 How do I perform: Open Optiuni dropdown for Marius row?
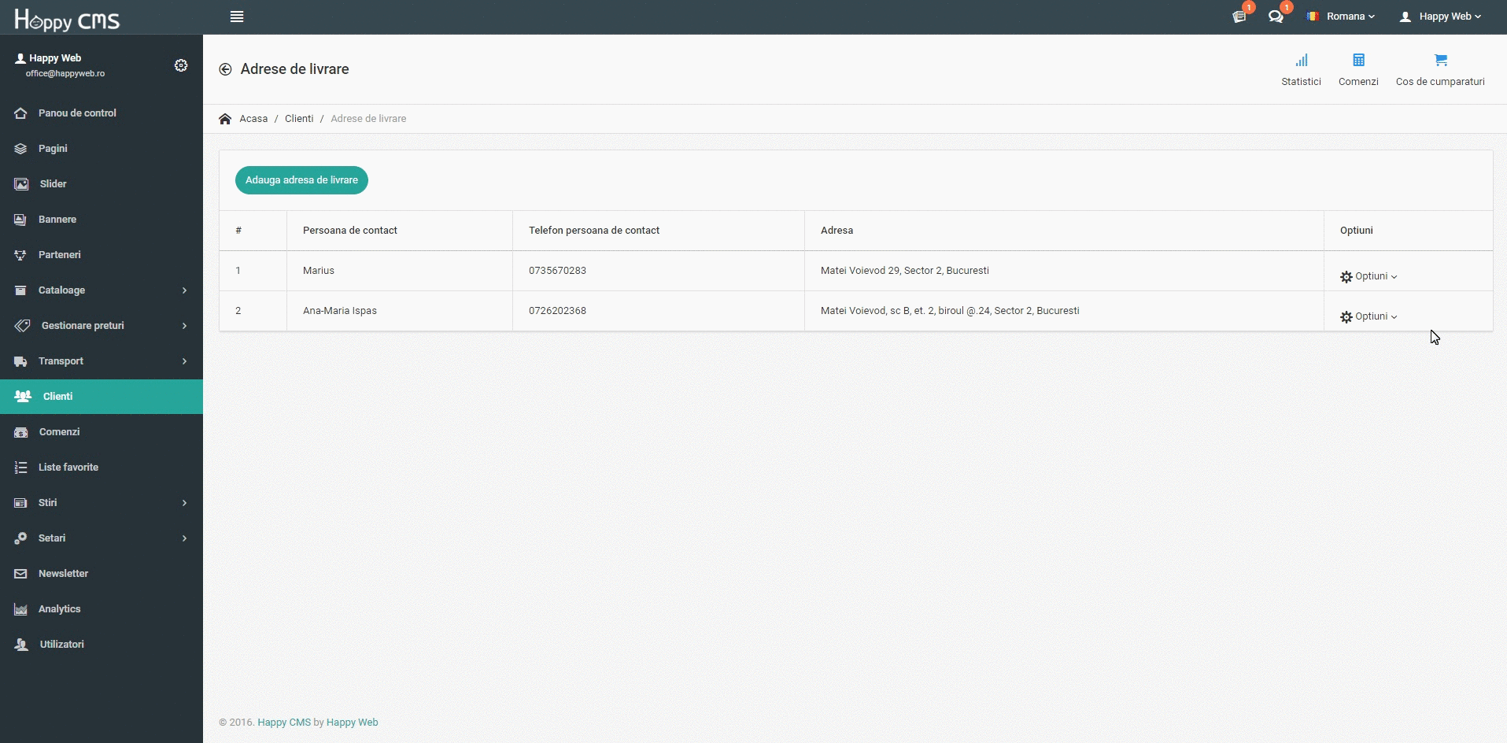click(x=1368, y=276)
